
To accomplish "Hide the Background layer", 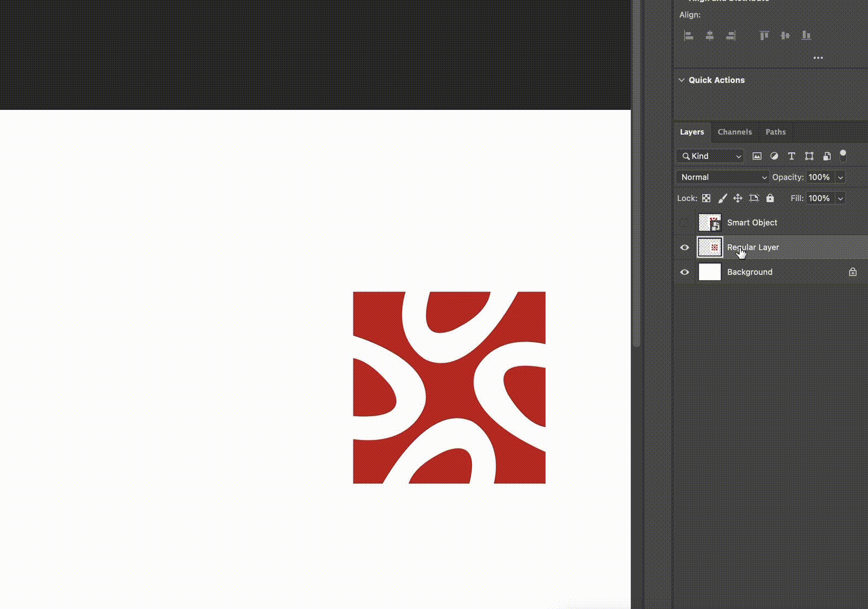I will coord(685,272).
